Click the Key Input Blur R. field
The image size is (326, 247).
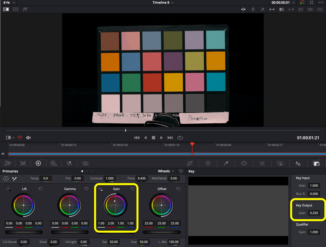click(314, 194)
